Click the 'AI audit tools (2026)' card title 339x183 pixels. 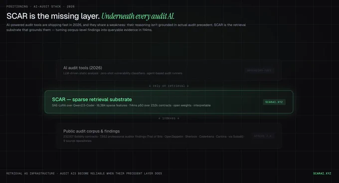pyautogui.click(x=83, y=68)
